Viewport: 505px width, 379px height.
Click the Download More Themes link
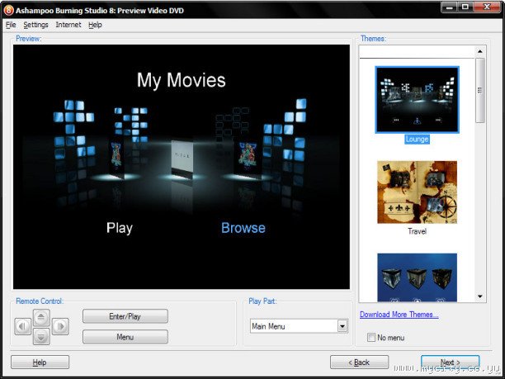399,315
